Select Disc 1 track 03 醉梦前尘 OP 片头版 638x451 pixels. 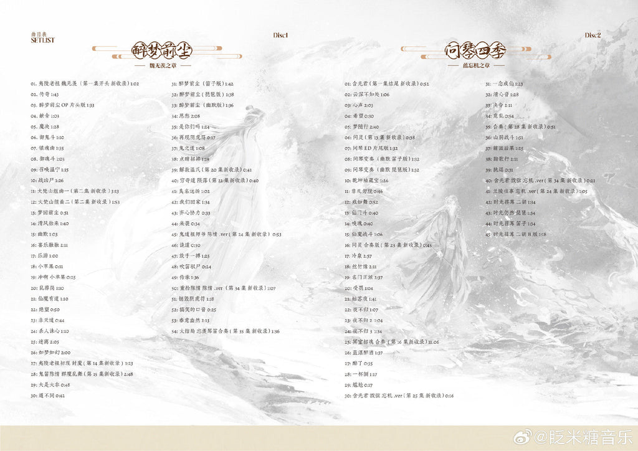pos(62,105)
